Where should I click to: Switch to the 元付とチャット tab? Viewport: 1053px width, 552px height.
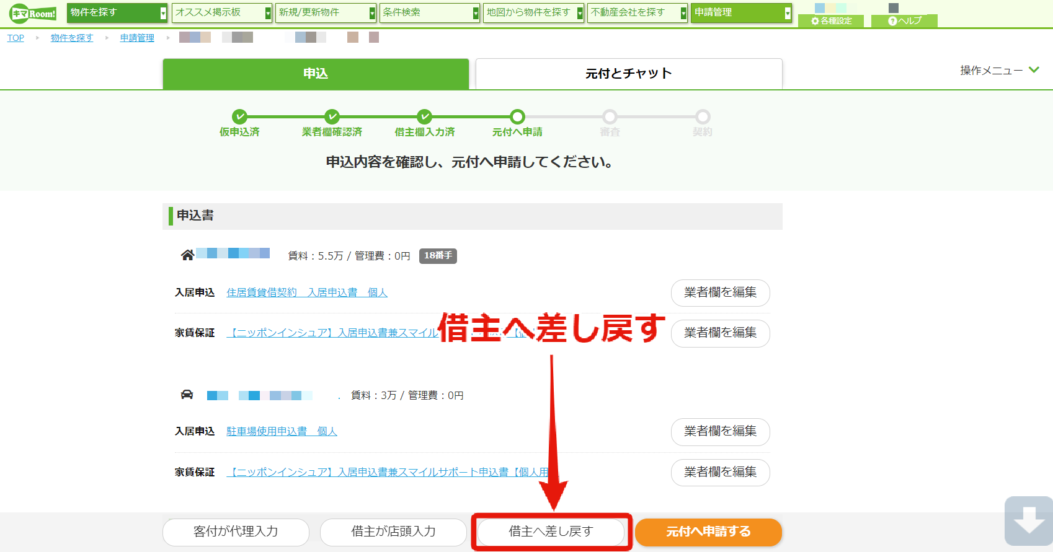(x=629, y=74)
